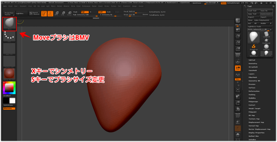Disable the Zadd sculpt mode

(x=100, y=12)
